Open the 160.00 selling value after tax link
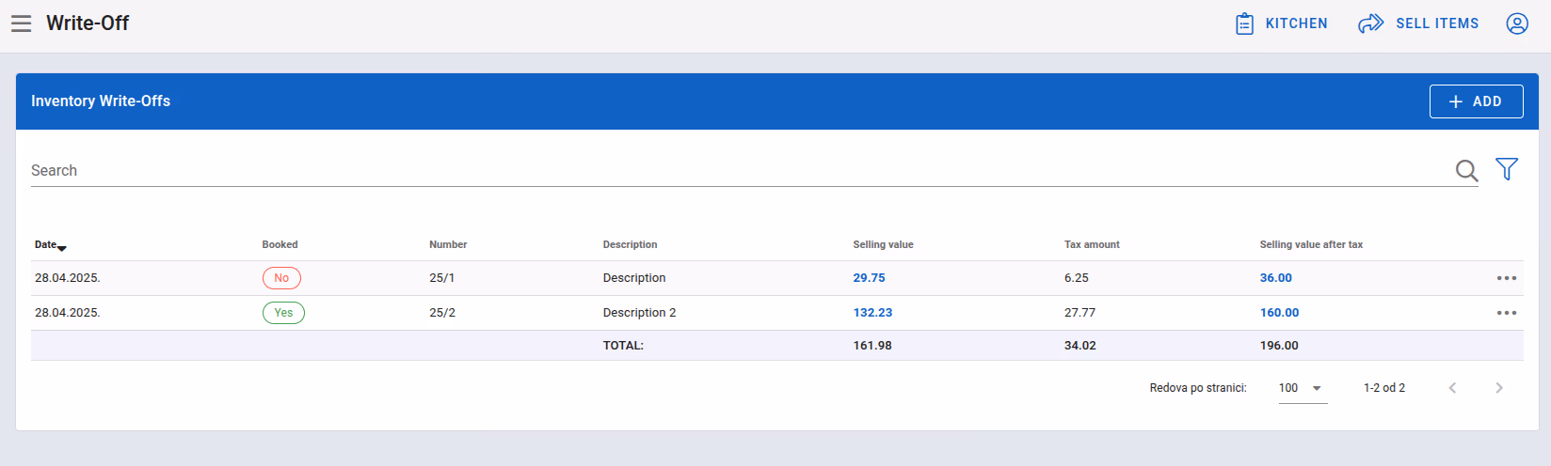 click(1279, 313)
